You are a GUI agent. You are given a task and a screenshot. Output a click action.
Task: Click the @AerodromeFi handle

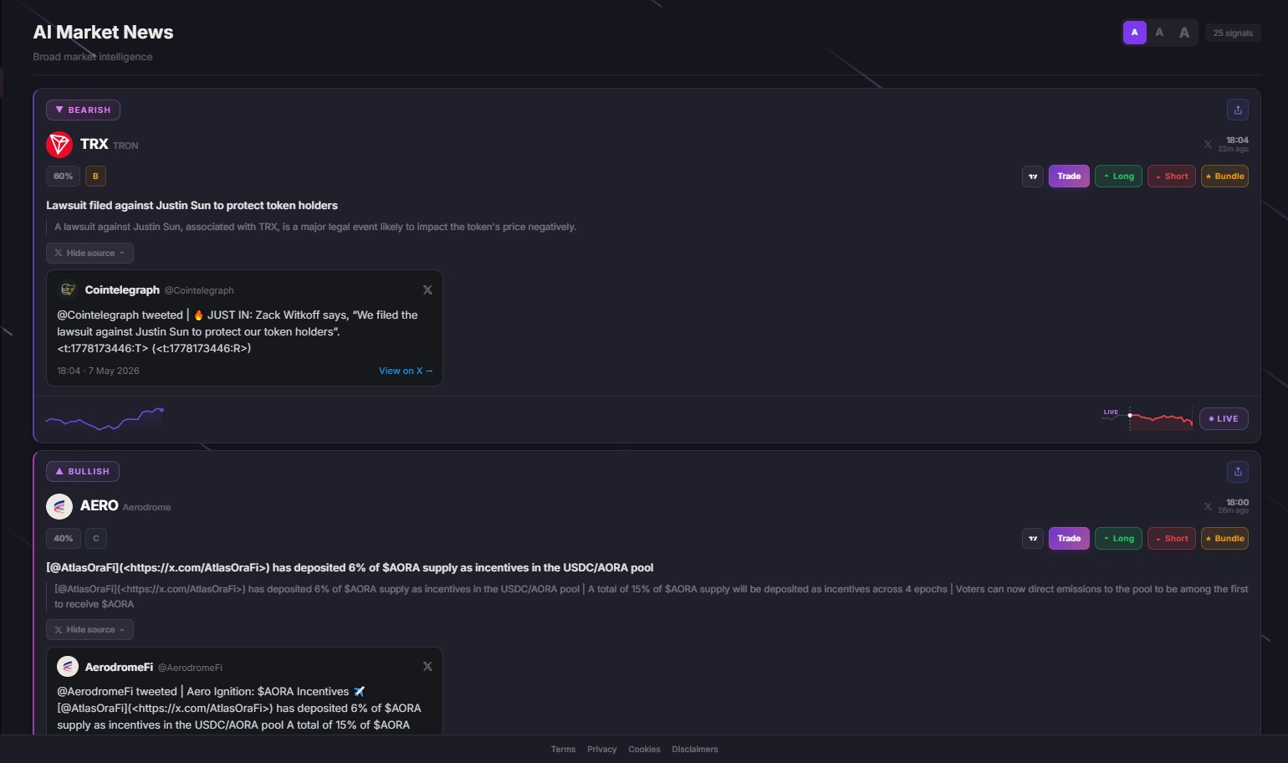click(190, 668)
